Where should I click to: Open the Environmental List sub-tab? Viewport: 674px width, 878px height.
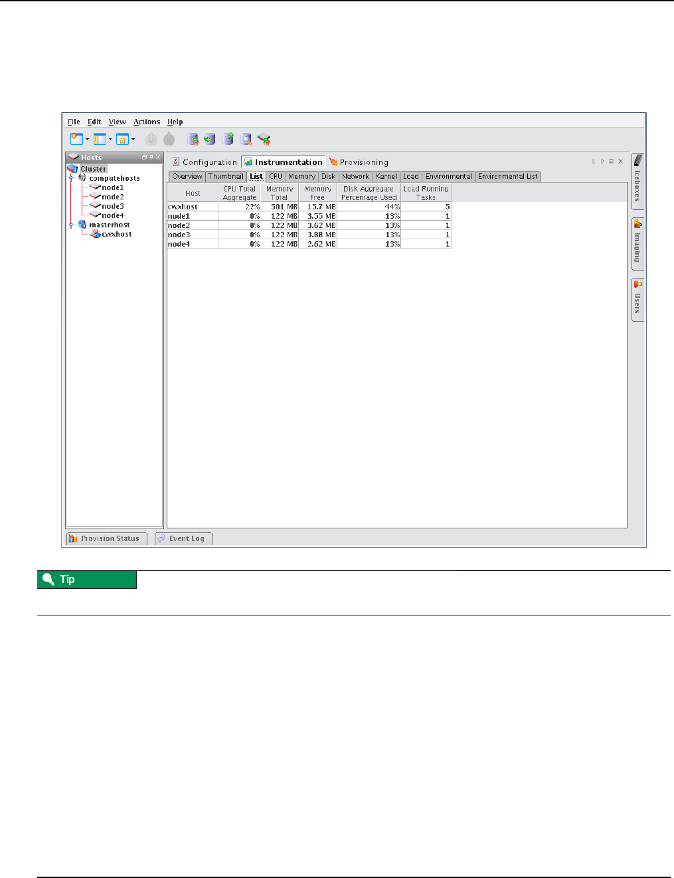point(508,176)
